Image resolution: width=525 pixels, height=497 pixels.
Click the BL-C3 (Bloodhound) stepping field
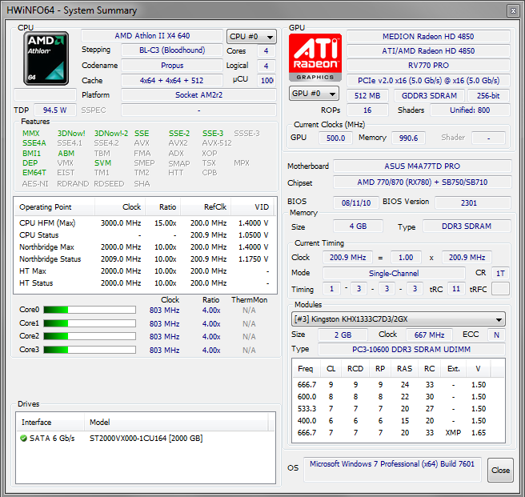tap(172, 50)
